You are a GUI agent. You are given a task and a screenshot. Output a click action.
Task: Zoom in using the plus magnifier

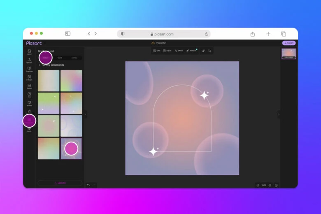coord(270,185)
